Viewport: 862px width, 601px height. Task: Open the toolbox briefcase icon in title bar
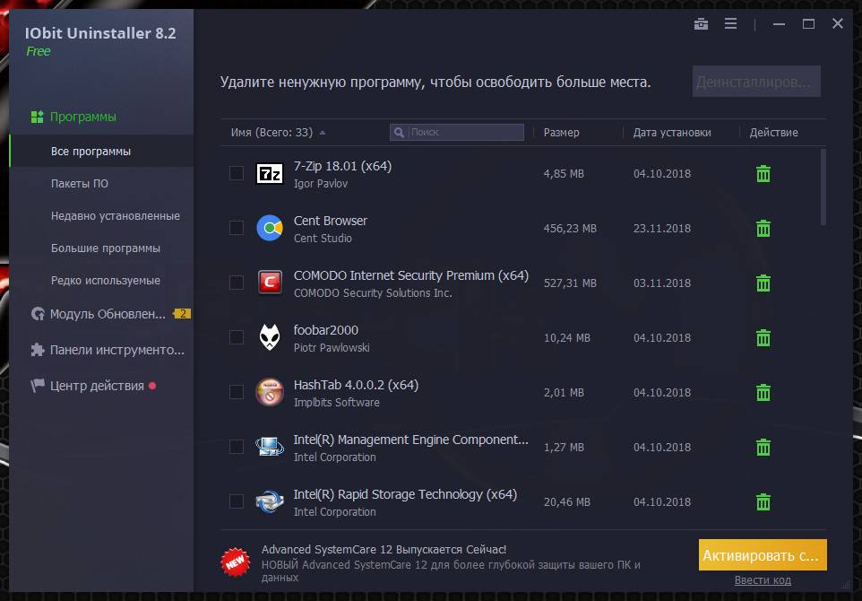(x=701, y=23)
